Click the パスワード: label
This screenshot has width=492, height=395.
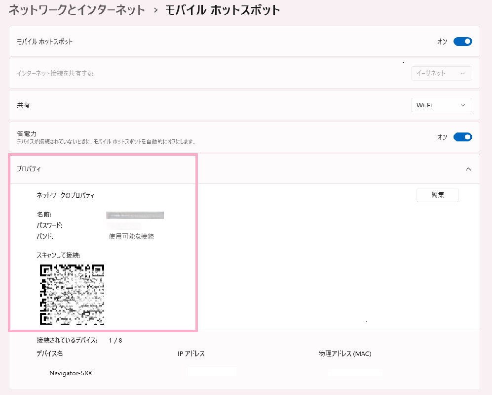click(x=49, y=225)
